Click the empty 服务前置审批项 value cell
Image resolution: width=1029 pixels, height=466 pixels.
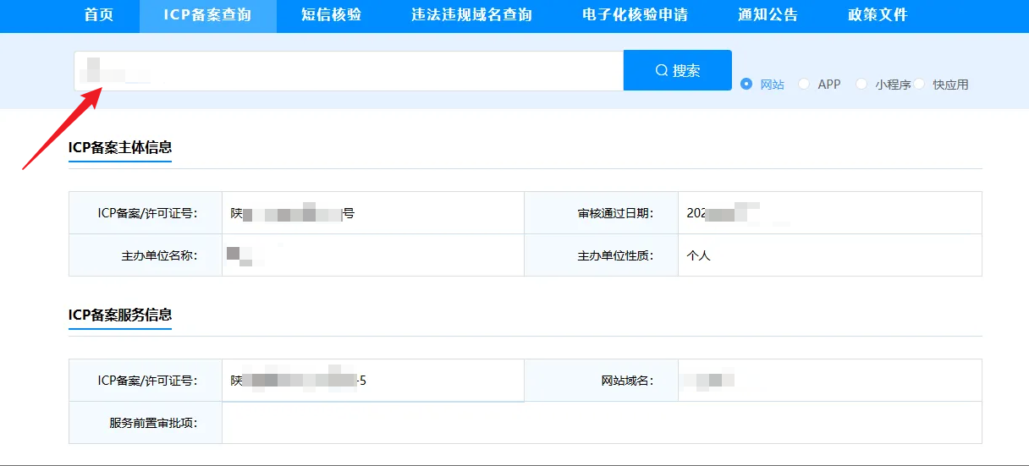click(x=601, y=423)
